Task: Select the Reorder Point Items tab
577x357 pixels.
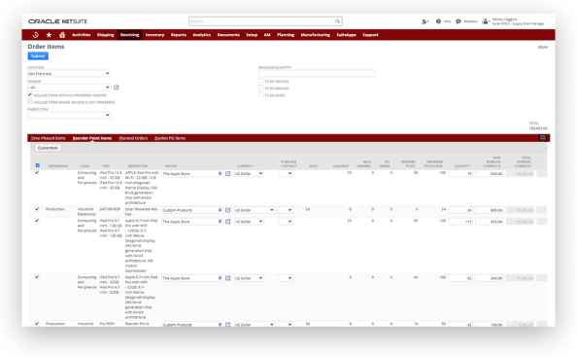Action: 92,138
